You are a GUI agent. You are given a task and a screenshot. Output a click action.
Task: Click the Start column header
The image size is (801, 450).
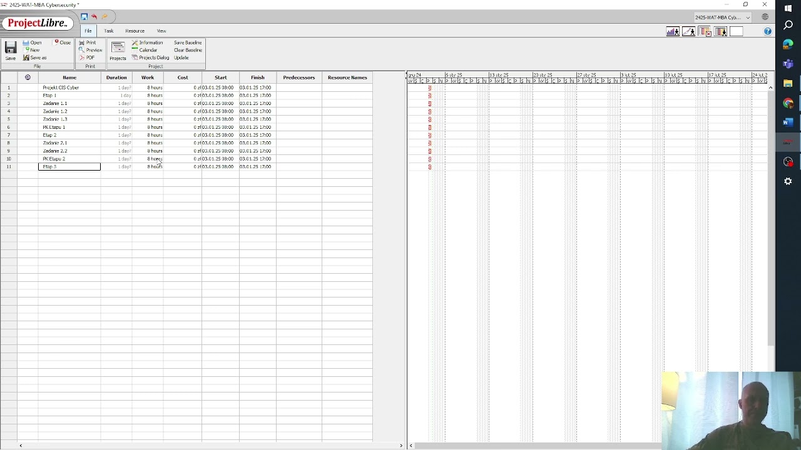pyautogui.click(x=220, y=77)
